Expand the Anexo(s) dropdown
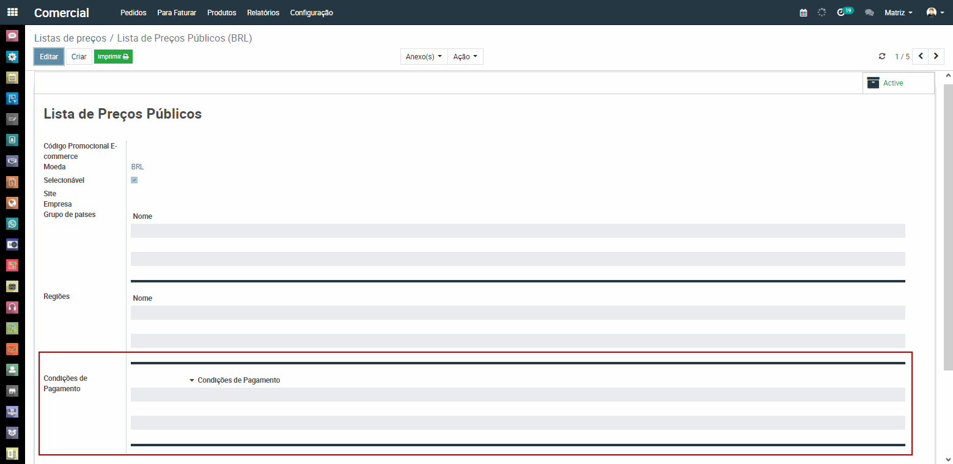Image resolution: width=953 pixels, height=464 pixels. (x=424, y=57)
